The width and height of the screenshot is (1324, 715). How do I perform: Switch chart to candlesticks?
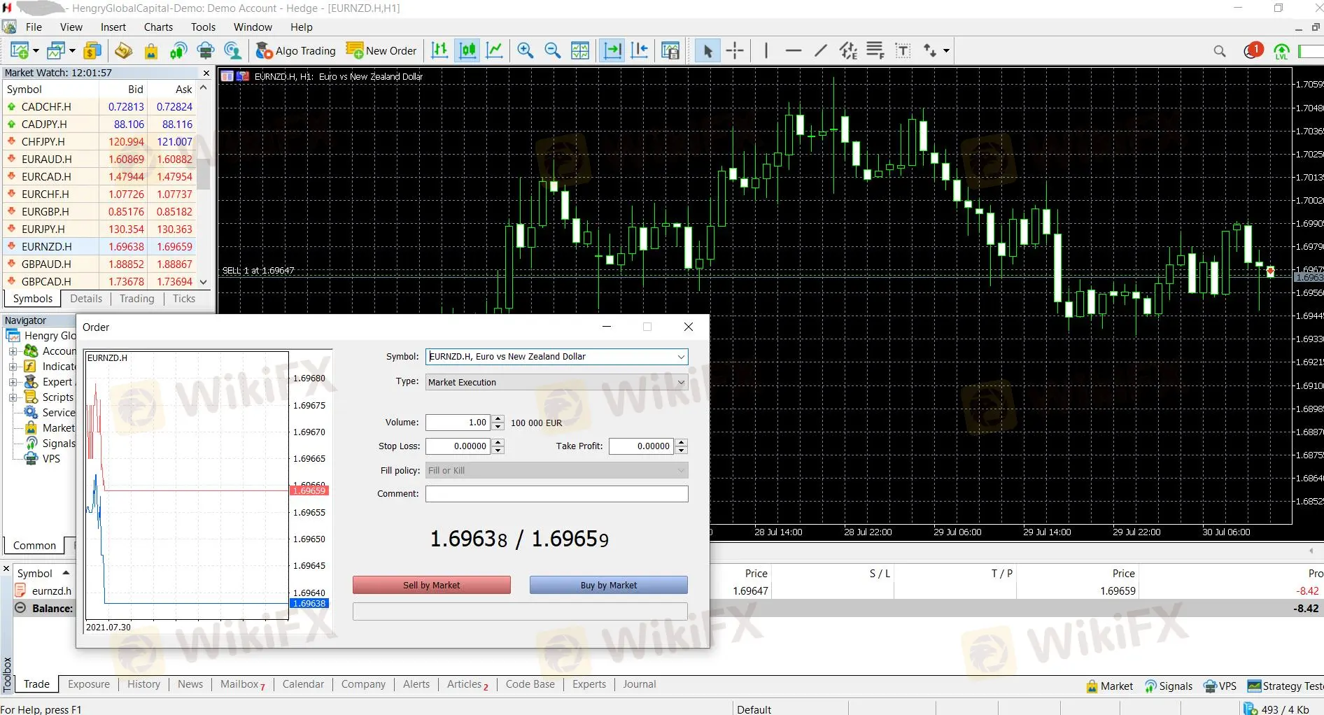click(x=467, y=50)
